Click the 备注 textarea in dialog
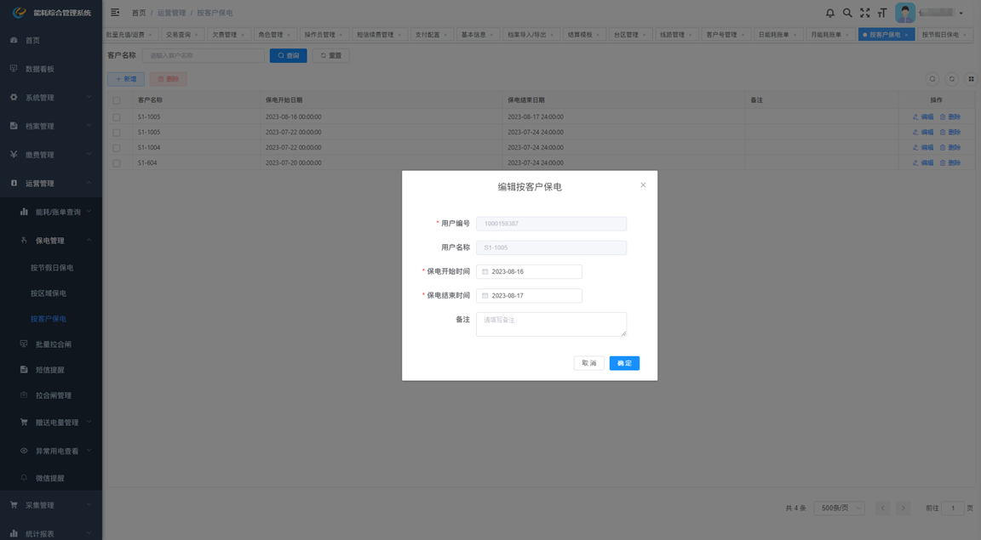 pyautogui.click(x=551, y=324)
